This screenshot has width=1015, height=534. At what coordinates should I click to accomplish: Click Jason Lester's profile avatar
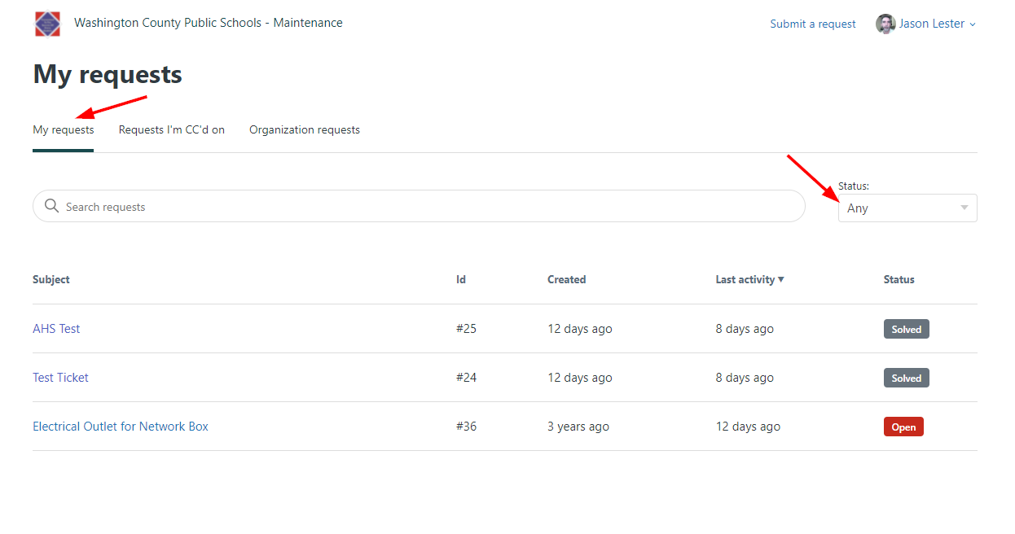pyautogui.click(x=885, y=24)
